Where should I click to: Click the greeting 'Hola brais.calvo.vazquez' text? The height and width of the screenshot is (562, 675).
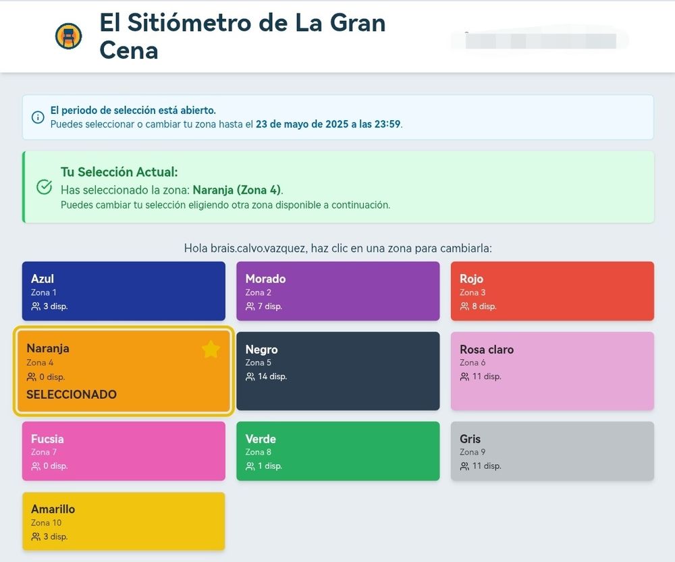pyautogui.click(x=245, y=248)
